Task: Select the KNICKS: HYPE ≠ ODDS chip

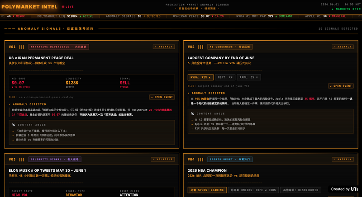Action: click(x=253, y=190)
